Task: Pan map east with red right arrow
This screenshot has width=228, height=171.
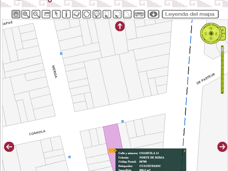Action: (222, 147)
